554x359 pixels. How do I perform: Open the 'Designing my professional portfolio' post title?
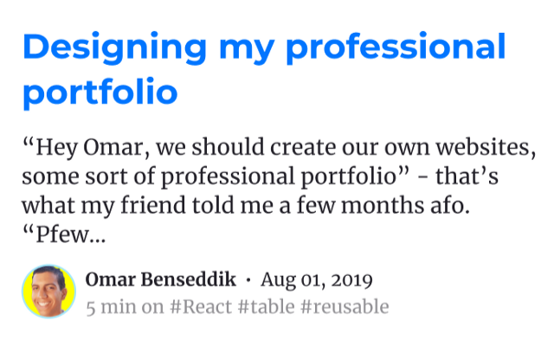coord(264,69)
